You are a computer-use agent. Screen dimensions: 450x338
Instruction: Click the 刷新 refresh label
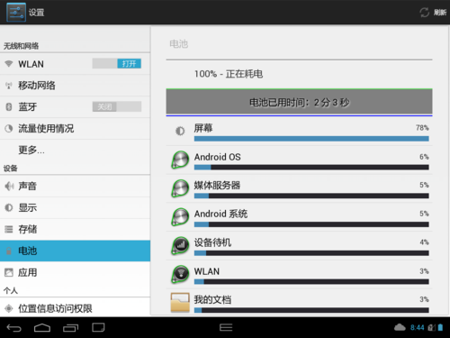[440, 13]
